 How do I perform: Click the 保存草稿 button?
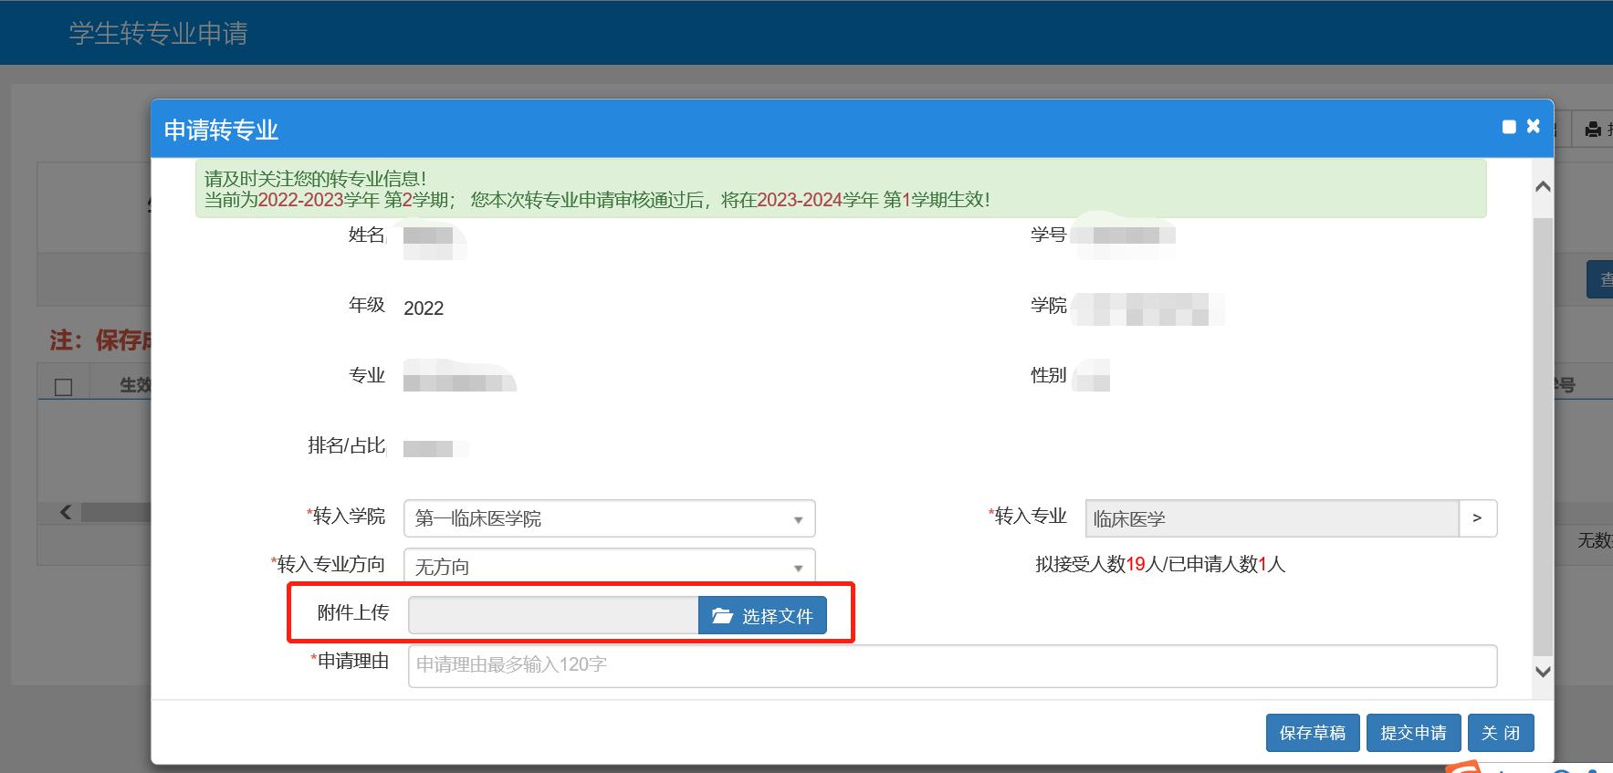coord(1312,733)
